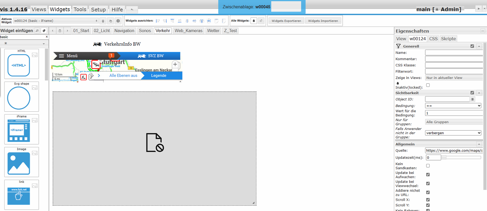Open the verbergen group action dropdown
Screen dimensions: 487x211
pos(453,133)
